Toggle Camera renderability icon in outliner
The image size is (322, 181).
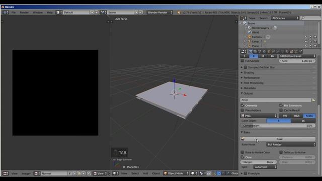pos(315,37)
